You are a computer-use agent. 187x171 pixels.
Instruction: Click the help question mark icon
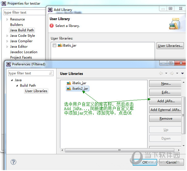tap(13, 162)
